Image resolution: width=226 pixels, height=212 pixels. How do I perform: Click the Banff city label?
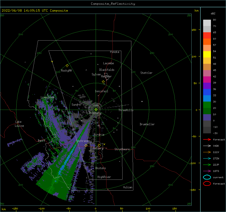coord(41,140)
